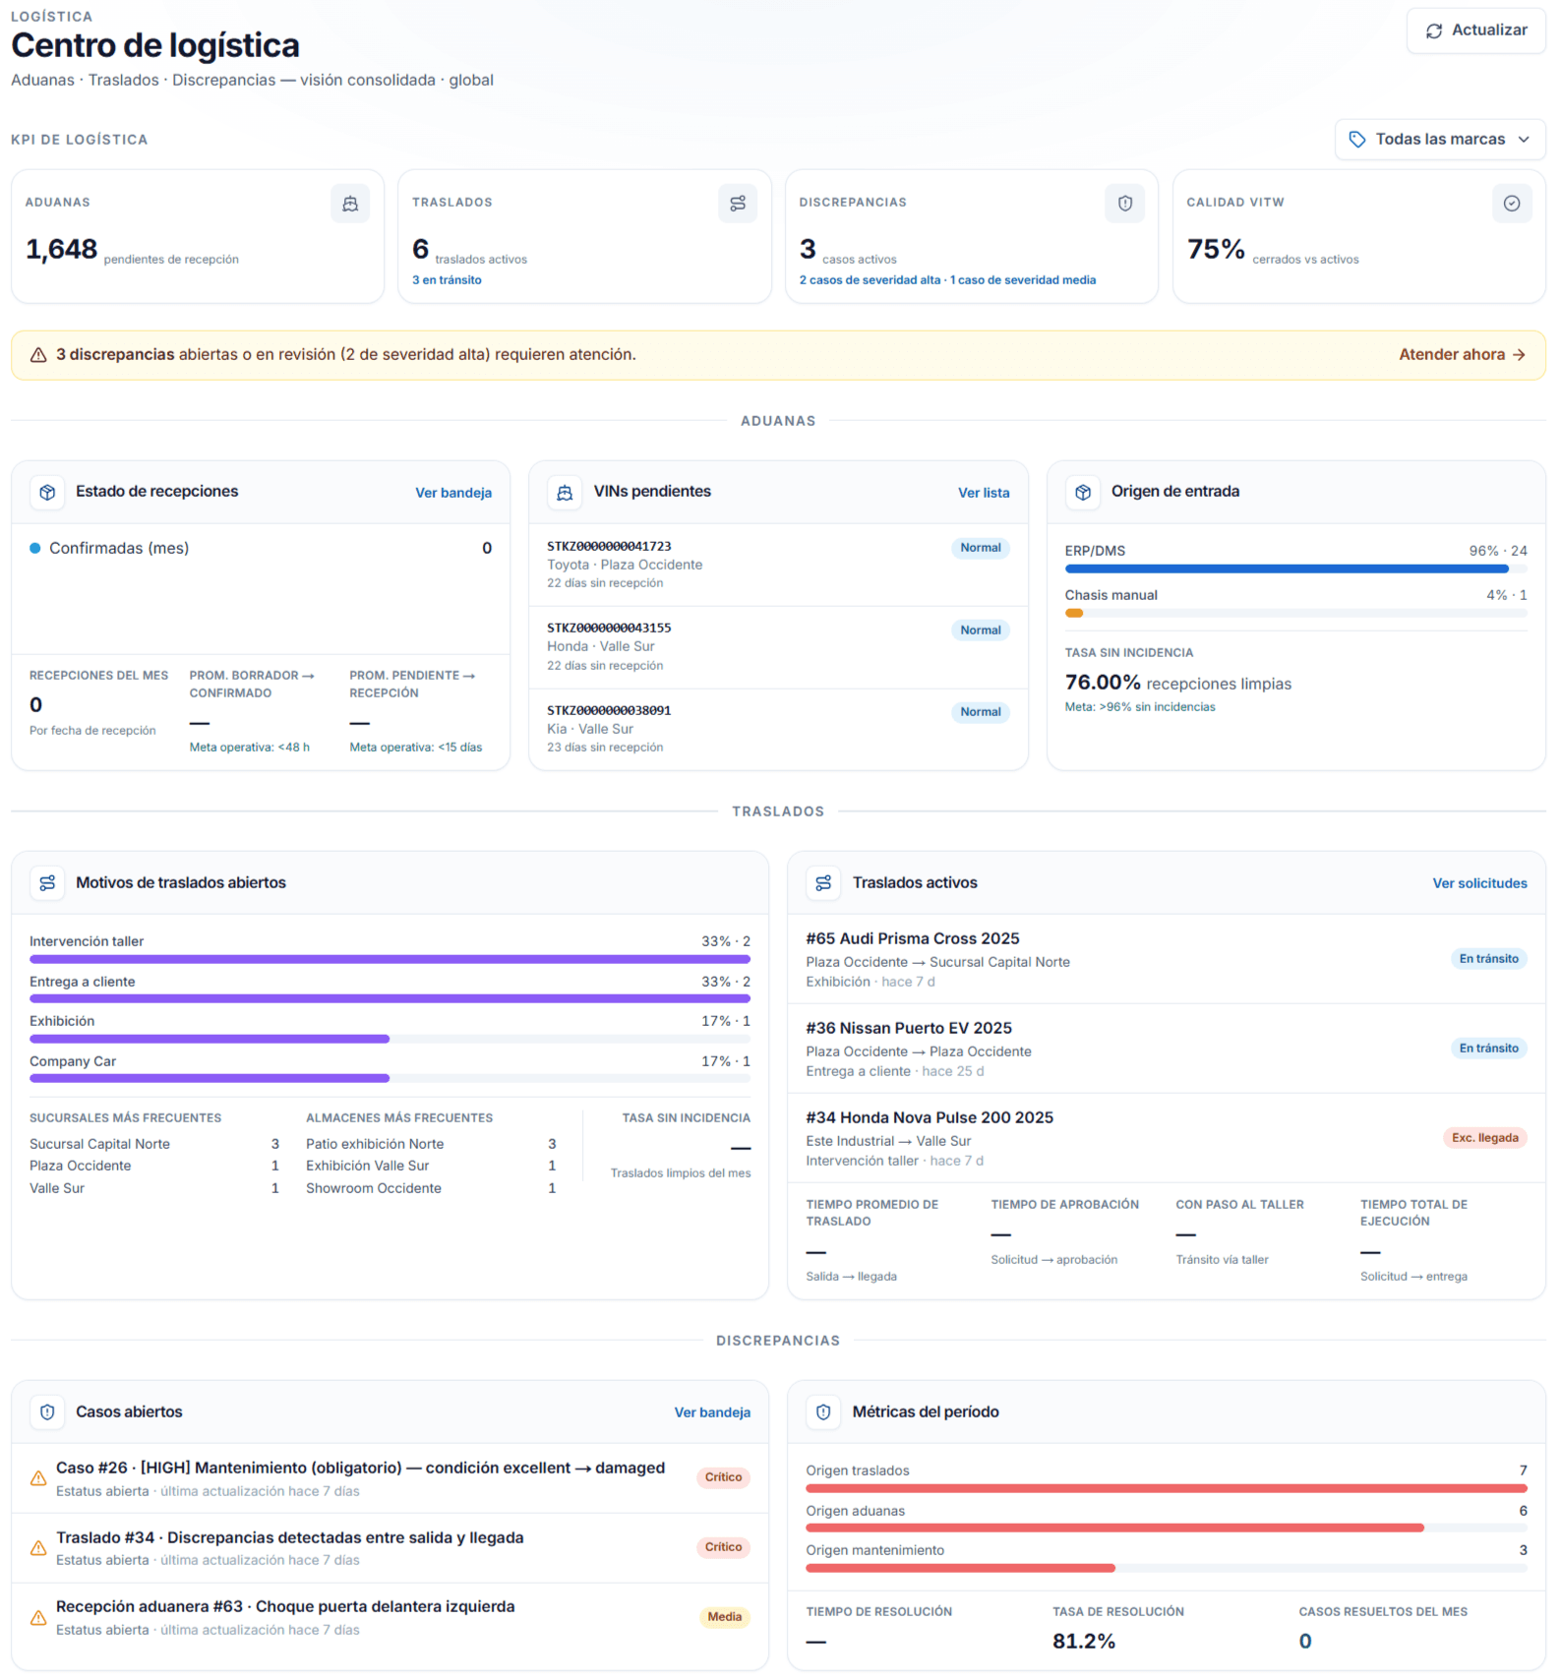The image size is (1560, 1680).
Task: Click the Chasis manual progress bar
Action: [1295, 613]
